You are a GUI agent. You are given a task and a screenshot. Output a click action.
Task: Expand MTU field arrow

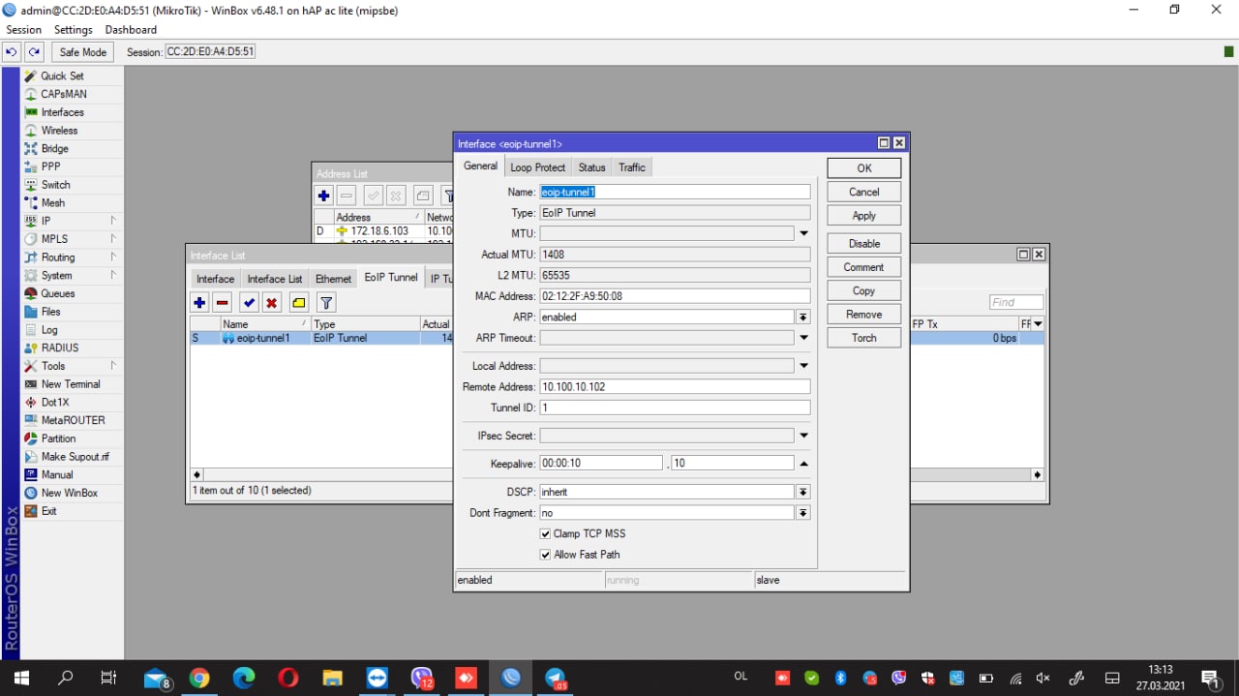click(x=803, y=233)
